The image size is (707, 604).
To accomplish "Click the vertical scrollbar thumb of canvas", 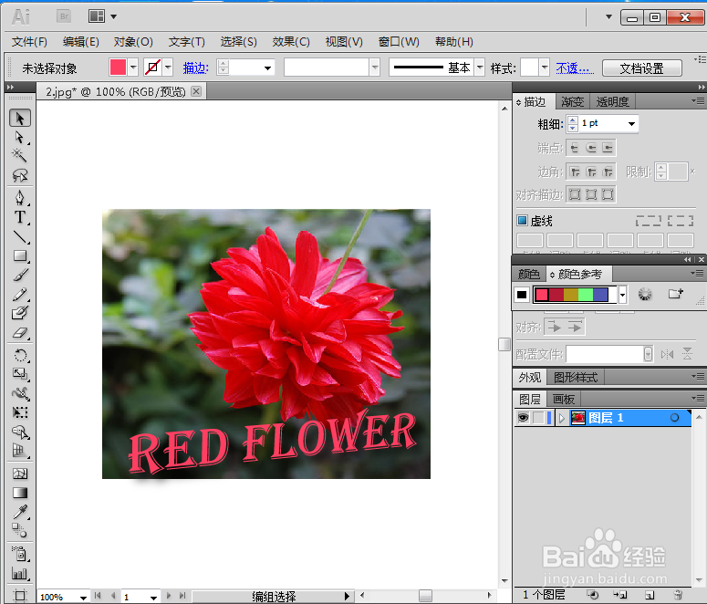I will click(x=504, y=344).
